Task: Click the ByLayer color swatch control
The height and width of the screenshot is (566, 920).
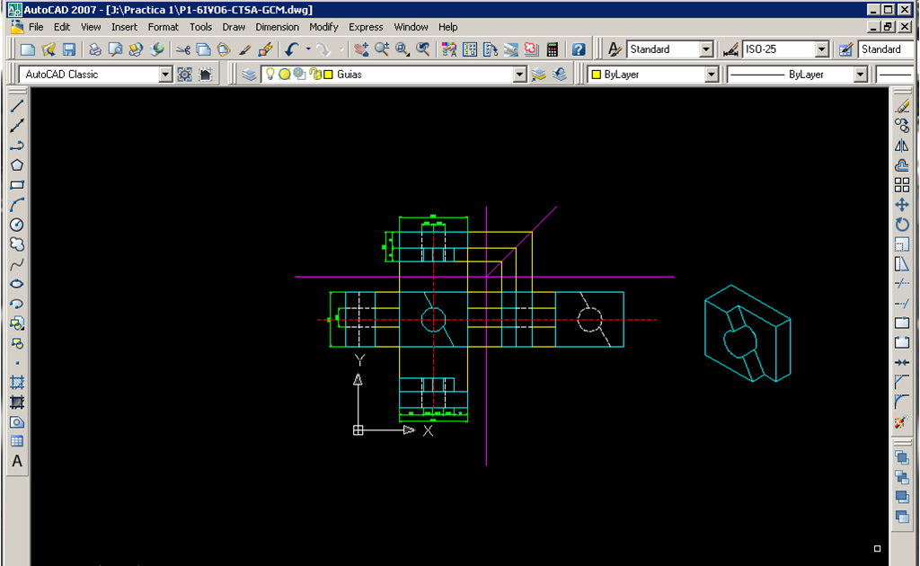Action: click(651, 74)
